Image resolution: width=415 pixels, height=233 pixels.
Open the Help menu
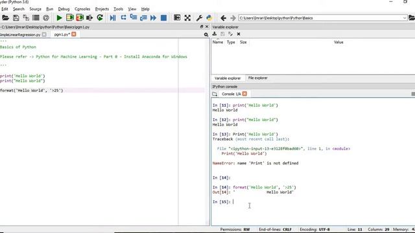point(145,9)
